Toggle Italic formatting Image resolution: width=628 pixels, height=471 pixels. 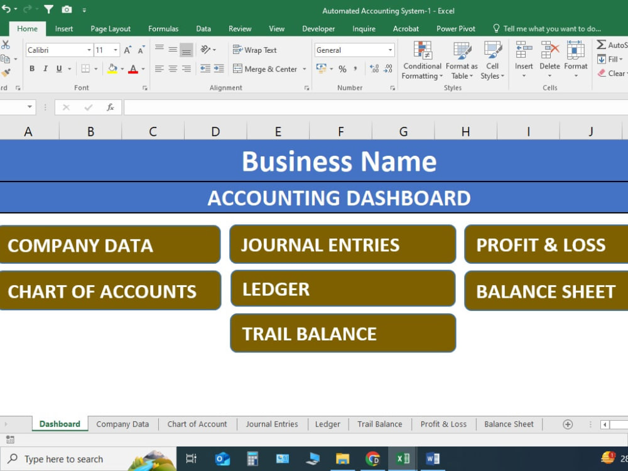45,69
